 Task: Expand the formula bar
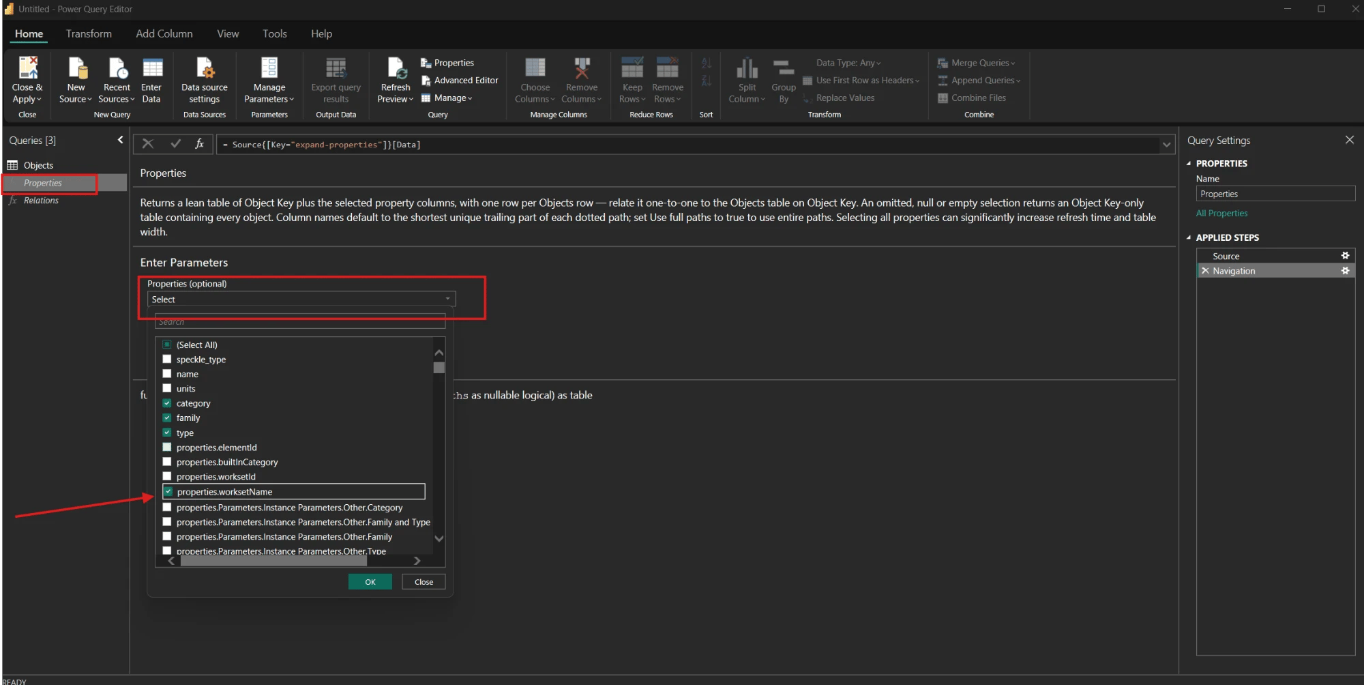pos(1166,145)
